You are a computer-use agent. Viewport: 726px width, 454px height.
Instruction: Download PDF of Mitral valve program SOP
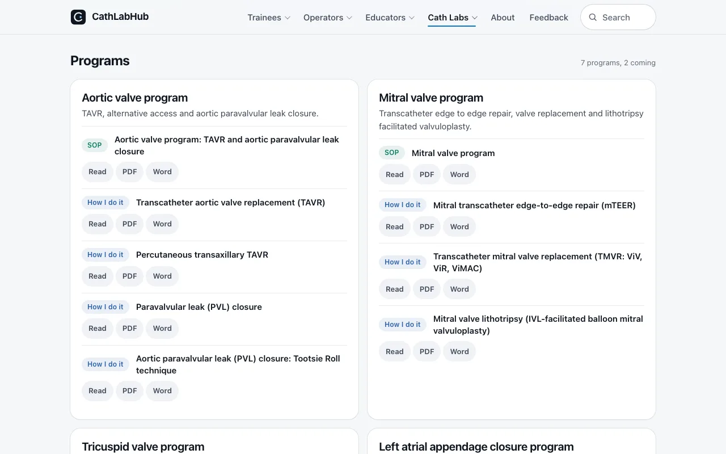(x=427, y=175)
